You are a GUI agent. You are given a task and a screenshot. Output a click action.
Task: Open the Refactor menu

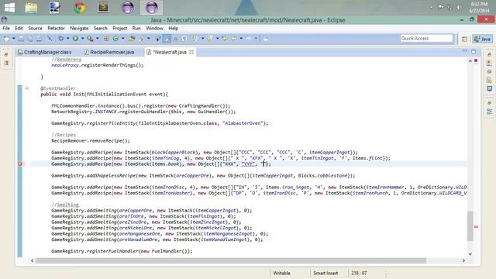[56, 28]
